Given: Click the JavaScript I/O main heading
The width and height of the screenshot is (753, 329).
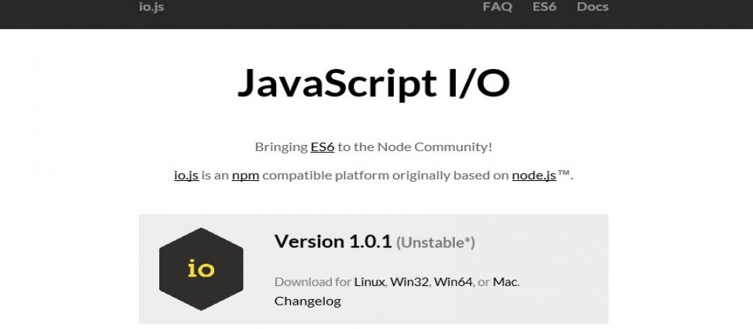Looking at the screenshot, I should pos(373,84).
